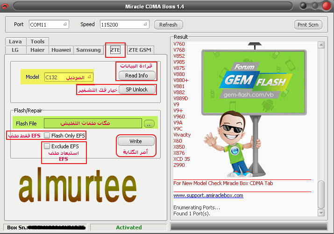This screenshot has width=334, height=234.
Task: Switch to the Huawei tab
Action: (x=61, y=50)
